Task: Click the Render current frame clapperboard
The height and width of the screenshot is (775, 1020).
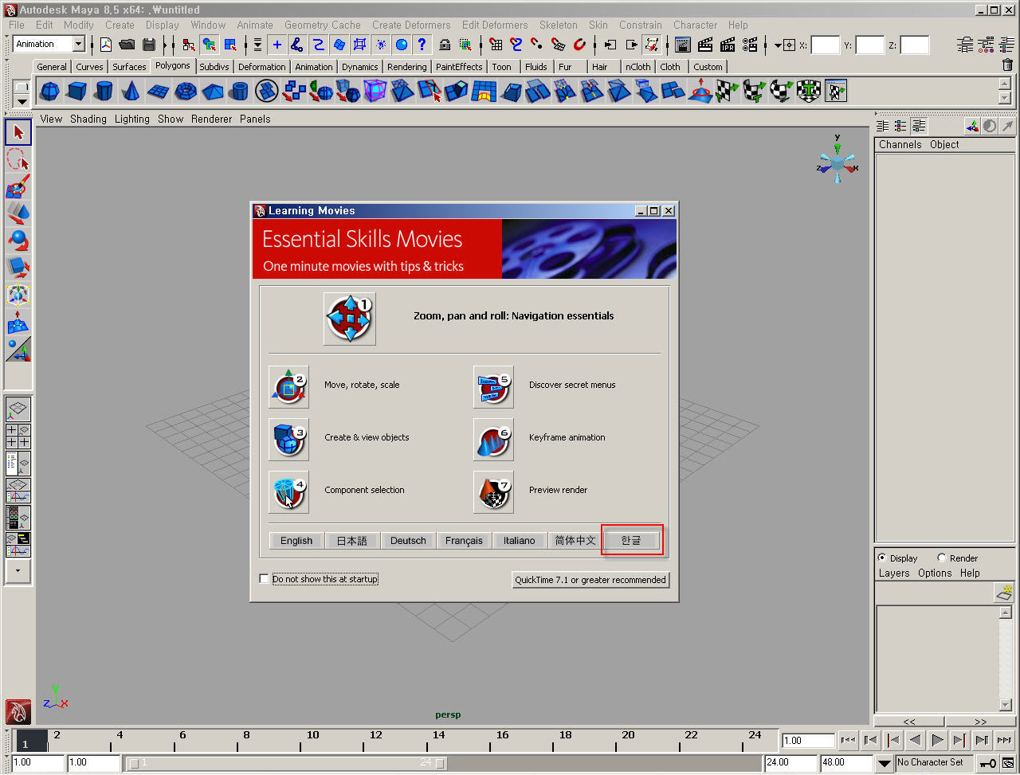Action: 705,45
